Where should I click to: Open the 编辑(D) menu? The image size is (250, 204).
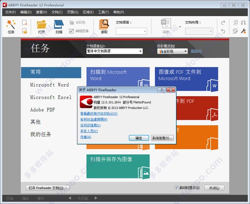point(26,12)
